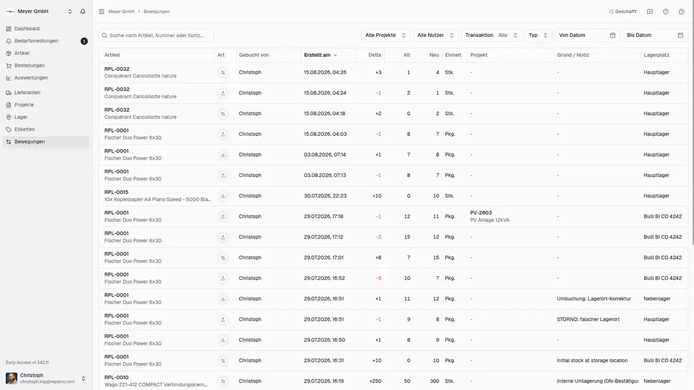Click the 'Early Access v1.342.11' version label
This screenshot has height=390, width=694.
pos(27,362)
